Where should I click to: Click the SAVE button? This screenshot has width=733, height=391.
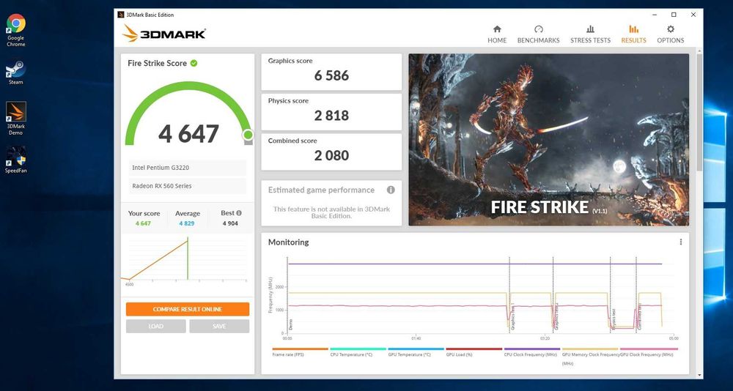pos(219,326)
